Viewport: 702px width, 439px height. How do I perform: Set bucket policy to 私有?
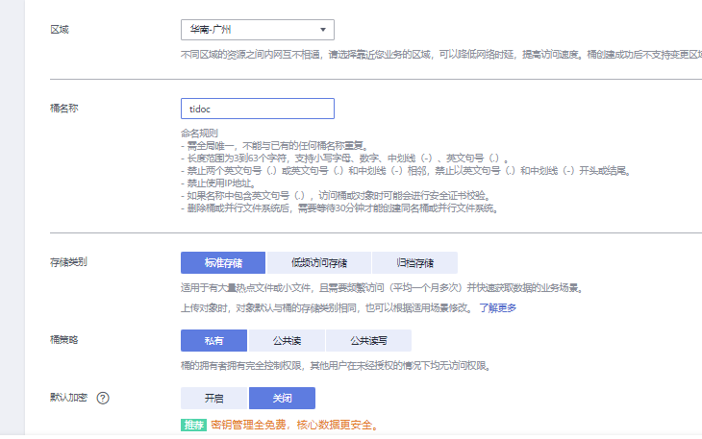click(213, 340)
